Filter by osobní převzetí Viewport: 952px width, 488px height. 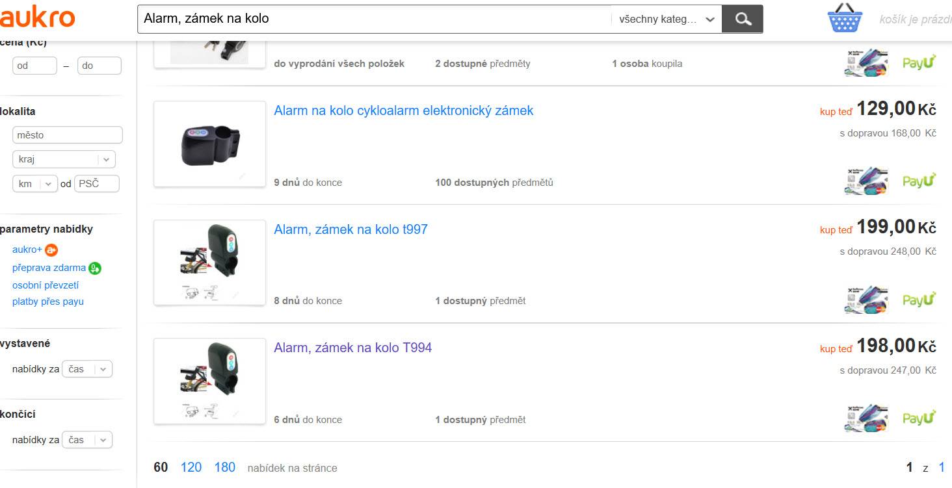46,285
